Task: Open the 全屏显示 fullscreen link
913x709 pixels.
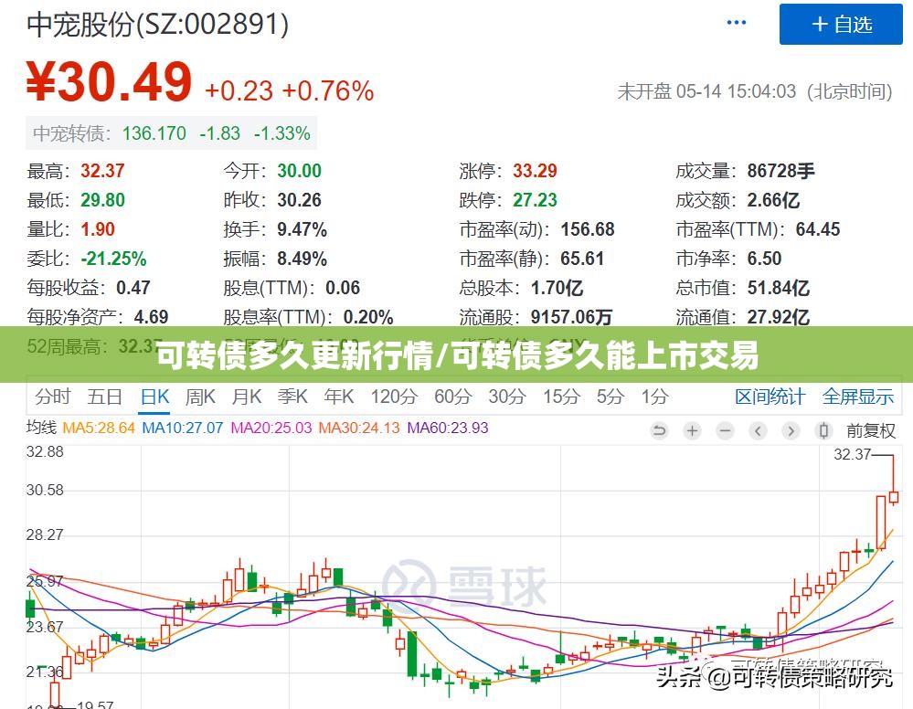Action: click(x=857, y=397)
